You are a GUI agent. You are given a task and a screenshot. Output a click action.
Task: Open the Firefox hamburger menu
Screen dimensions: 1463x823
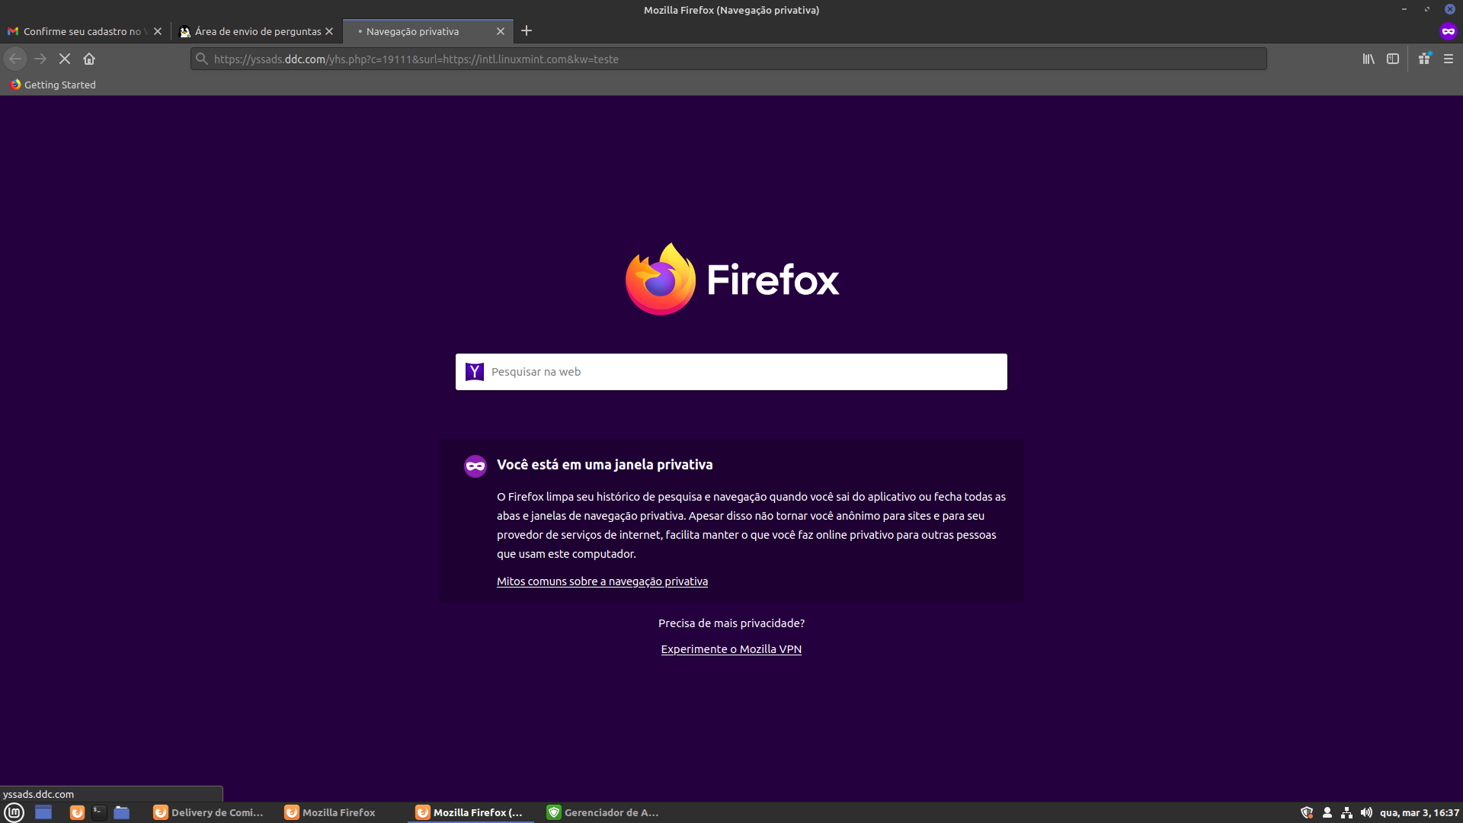click(x=1449, y=59)
